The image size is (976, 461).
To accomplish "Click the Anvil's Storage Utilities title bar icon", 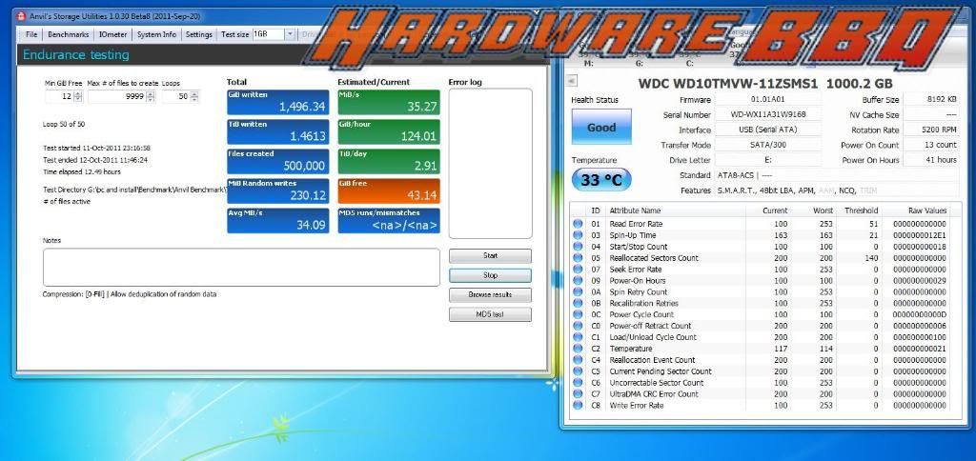I will pos(21,16).
